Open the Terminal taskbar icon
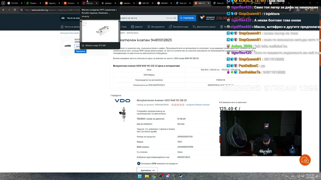Image resolution: width=321 pixels, height=180 pixels. coord(174,176)
